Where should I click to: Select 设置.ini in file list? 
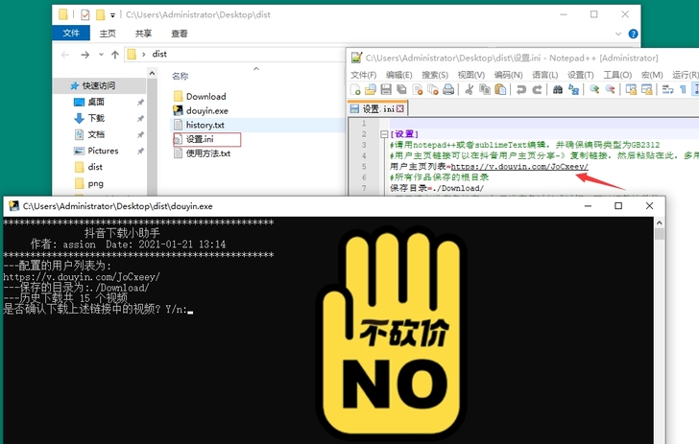click(200, 139)
